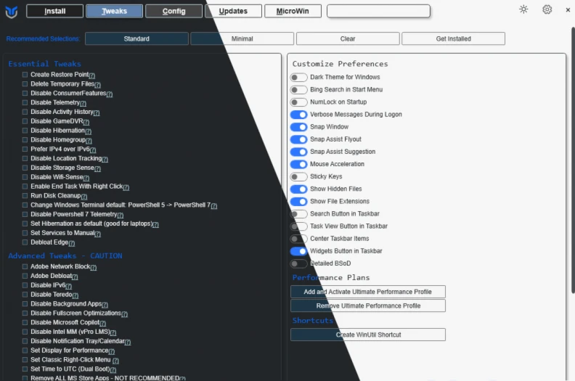Open settings via gear icon

point(547,9)
